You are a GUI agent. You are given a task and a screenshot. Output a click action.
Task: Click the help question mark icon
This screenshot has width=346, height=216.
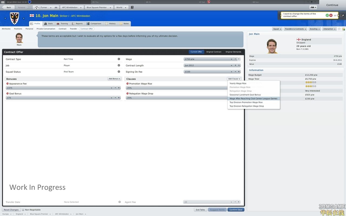click(132, 8)
